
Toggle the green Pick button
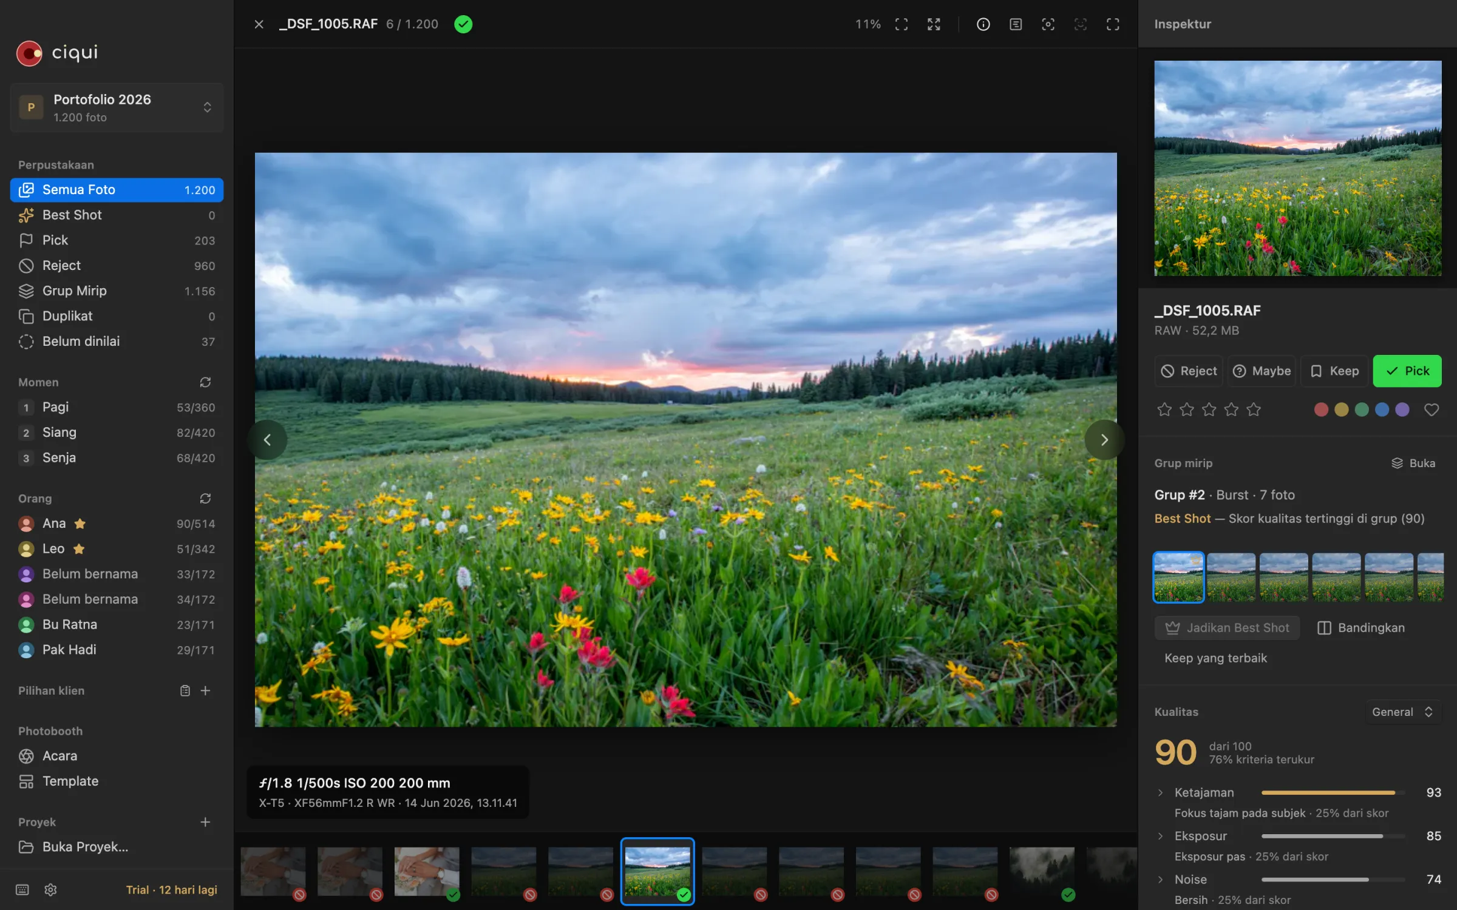(1407, 371)
